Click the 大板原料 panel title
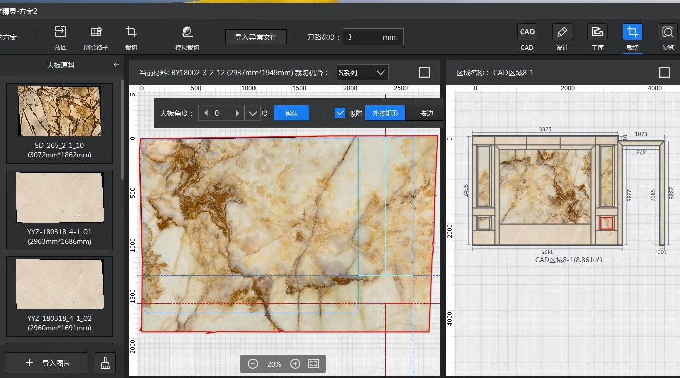The height and width of the screenshot is (378, 680). tap(61, 65)
